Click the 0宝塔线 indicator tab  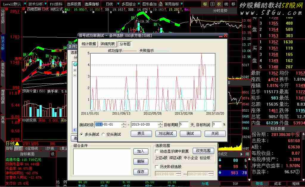tap(32, 148)
